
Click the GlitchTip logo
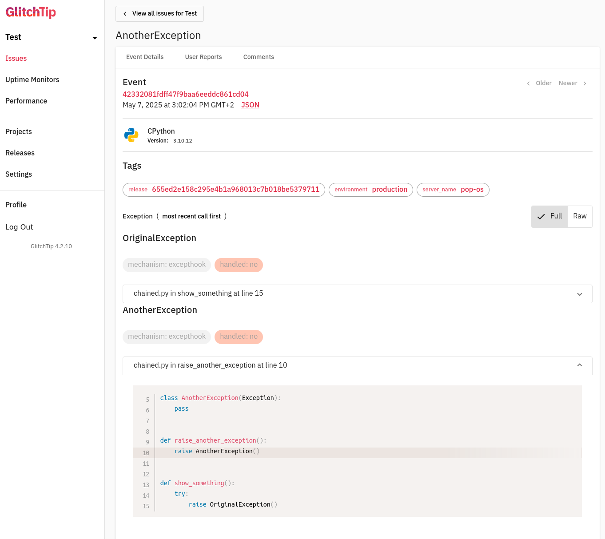(31, 12)
